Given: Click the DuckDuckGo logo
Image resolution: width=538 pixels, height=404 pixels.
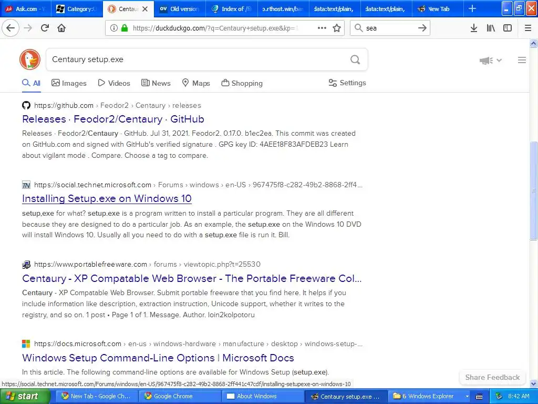Looking at the screenshot, I should point(30,59).
